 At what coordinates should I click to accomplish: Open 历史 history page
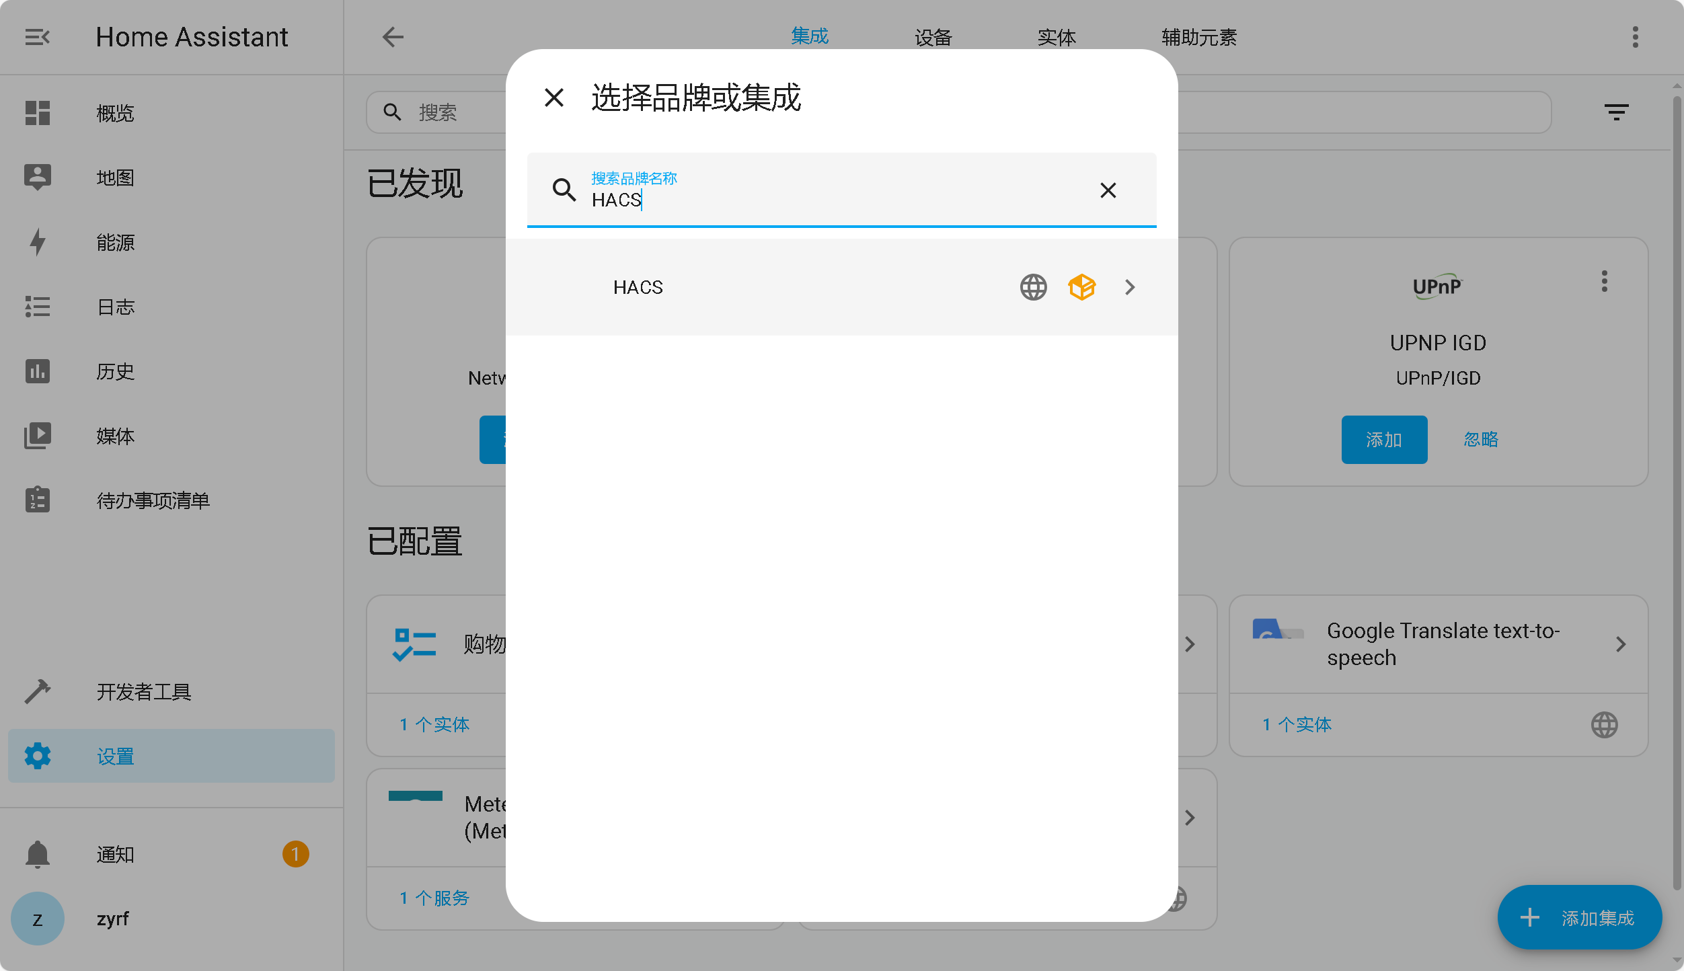[171, 371]
